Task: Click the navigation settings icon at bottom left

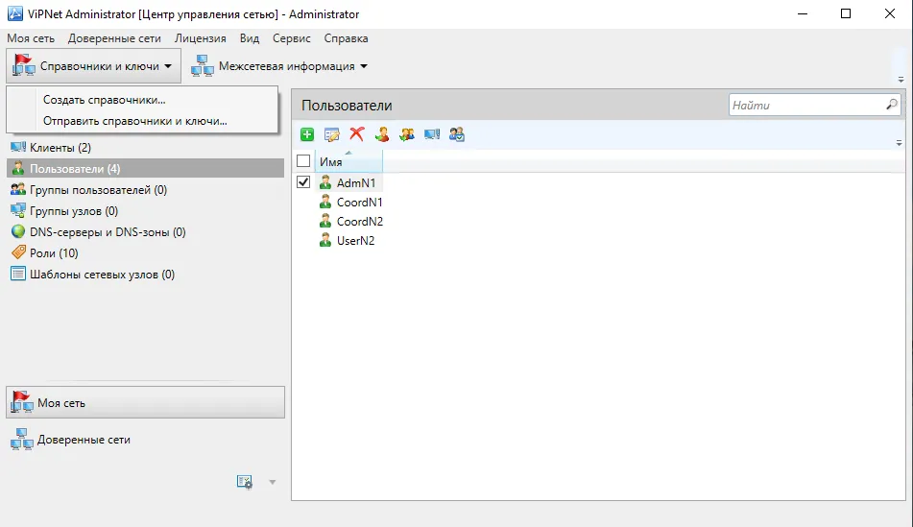Action: point(245,482)
